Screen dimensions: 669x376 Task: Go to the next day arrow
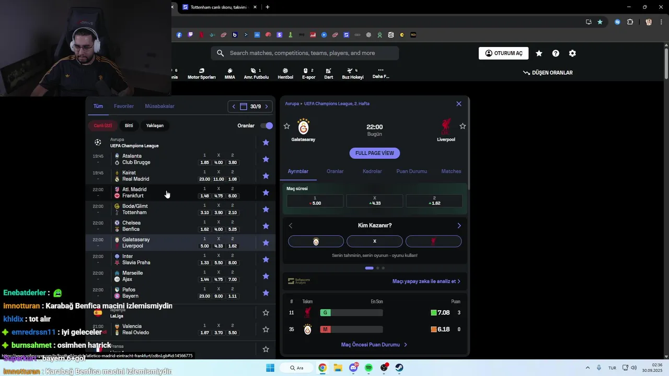point(267,107)
